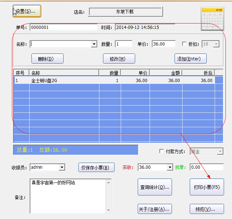This screenshot has width=232, height=219.
Task: Expand the 折扣 value dropdown
Action: [216, 44]
